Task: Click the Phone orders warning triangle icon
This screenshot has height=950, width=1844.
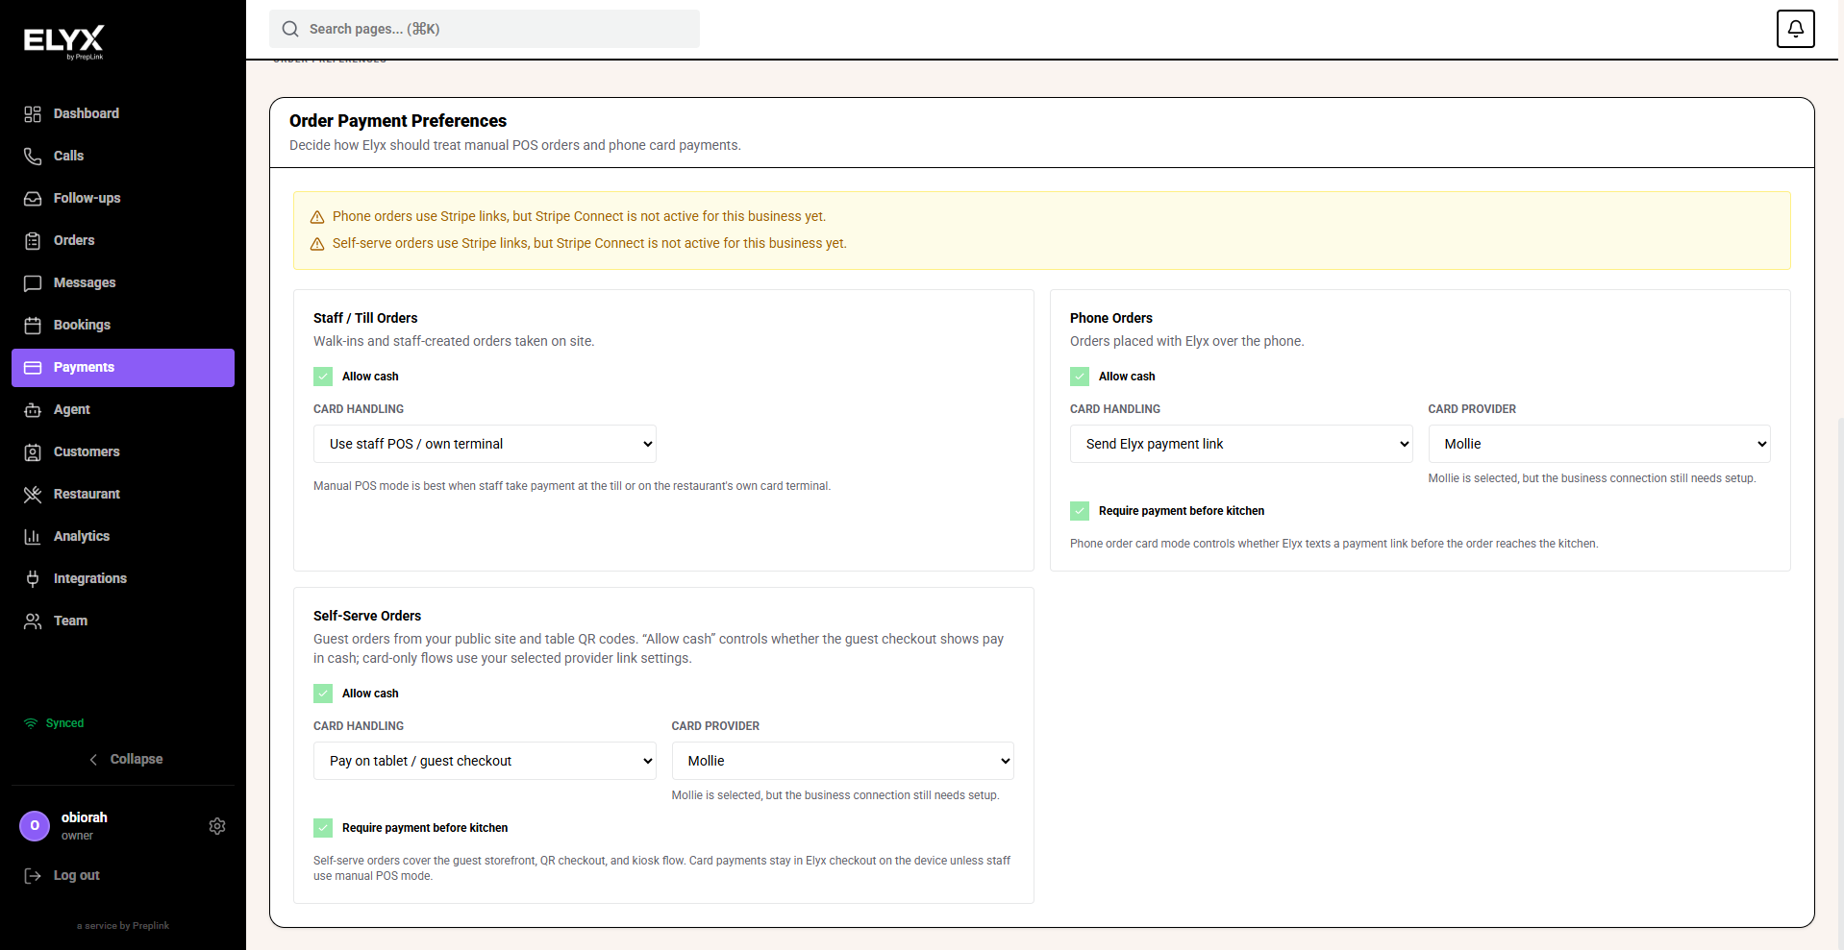Action: pyautogui.click(x=317, y=217)
